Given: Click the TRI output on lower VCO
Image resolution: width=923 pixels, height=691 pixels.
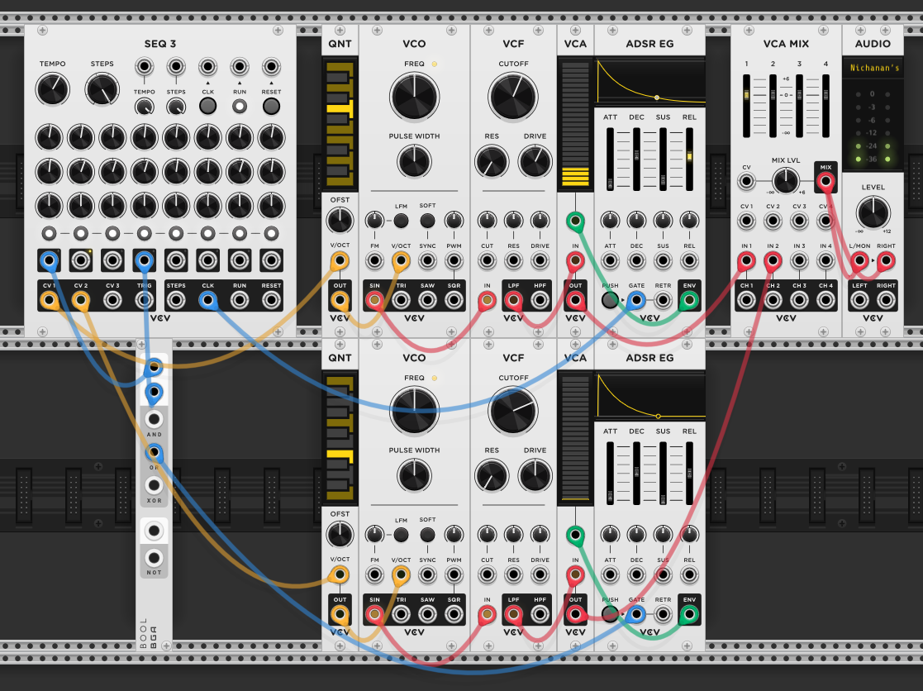Looking at the screenshot, I should click(401, 614).
